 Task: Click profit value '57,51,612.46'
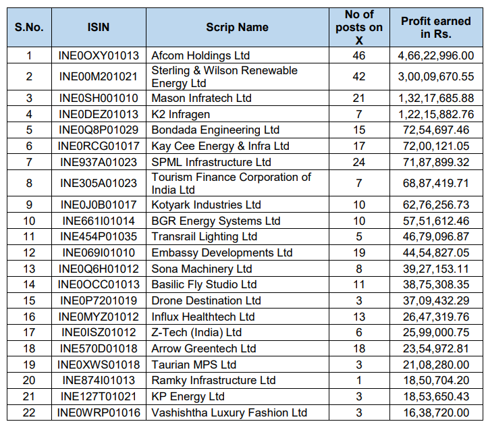pos(436,221)
